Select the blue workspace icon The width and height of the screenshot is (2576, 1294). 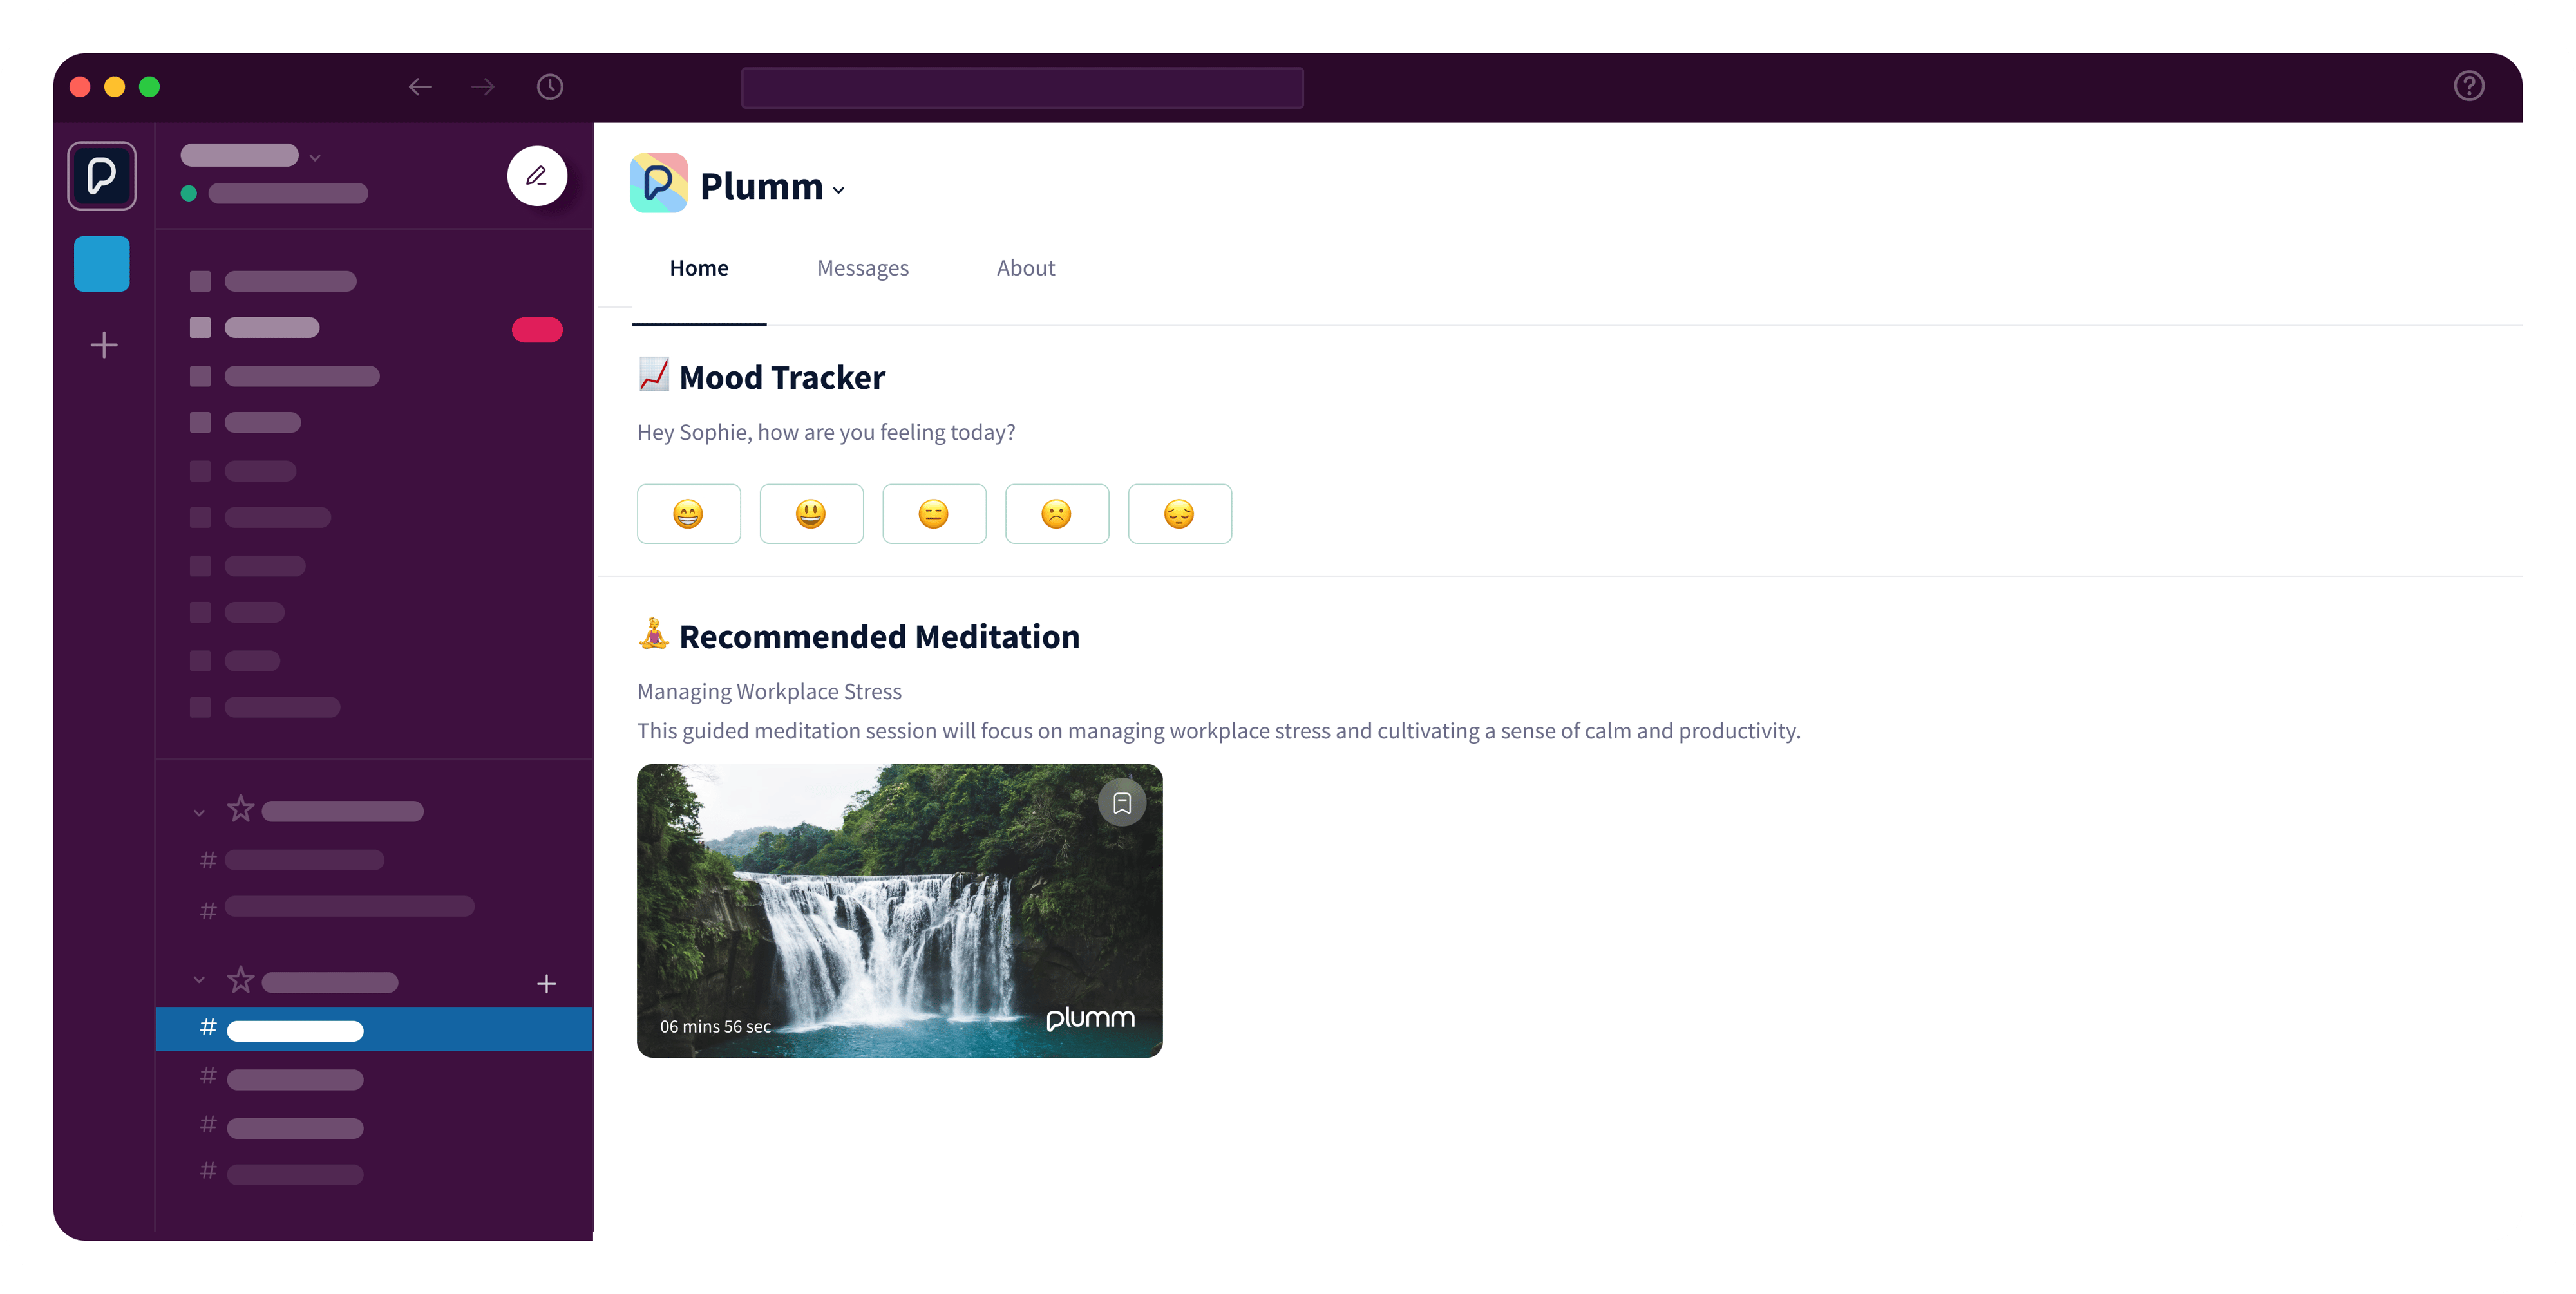click(x=101, y=263)
